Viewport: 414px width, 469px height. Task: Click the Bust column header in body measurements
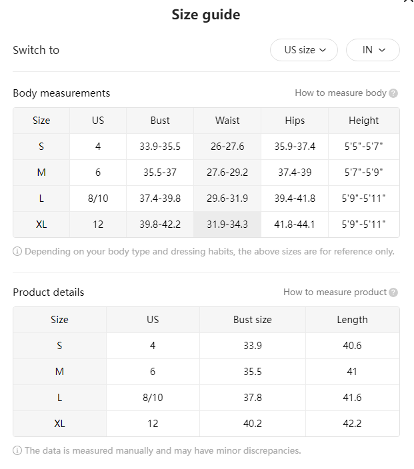160,121
